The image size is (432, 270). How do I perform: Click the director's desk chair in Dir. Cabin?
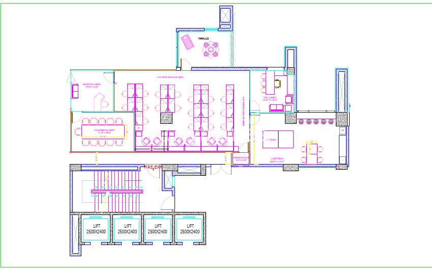pos(277,83)
